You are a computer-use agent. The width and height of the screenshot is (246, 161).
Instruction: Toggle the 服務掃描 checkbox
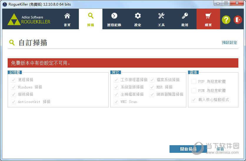tap(13, 94)
